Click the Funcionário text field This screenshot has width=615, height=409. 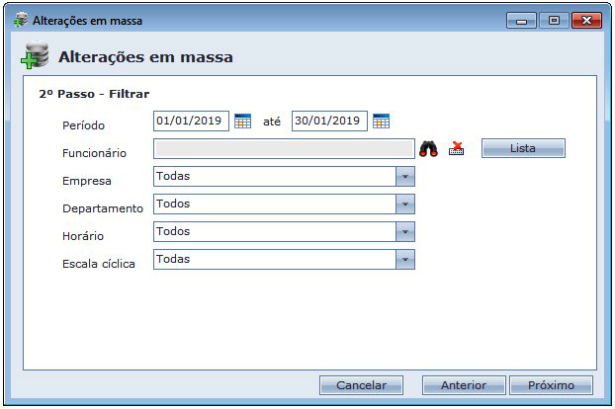coord(284,149)
